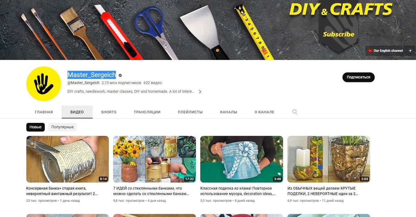Open the ГЛАВНАЯ tab

(x=44, y=112)
